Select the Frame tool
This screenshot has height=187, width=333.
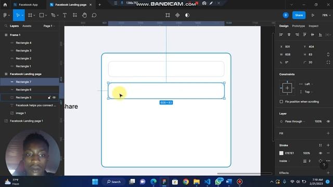[x=30, y=15]
